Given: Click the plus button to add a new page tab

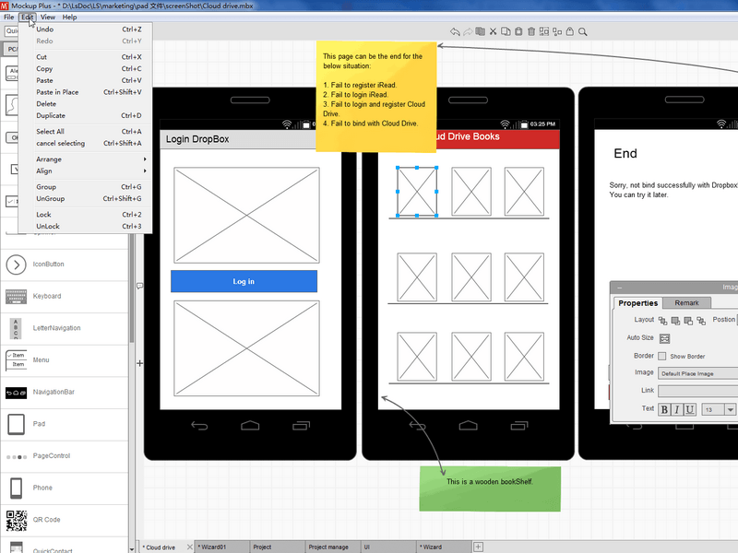Looking at the screenshot, I should (x=478, y=547).
